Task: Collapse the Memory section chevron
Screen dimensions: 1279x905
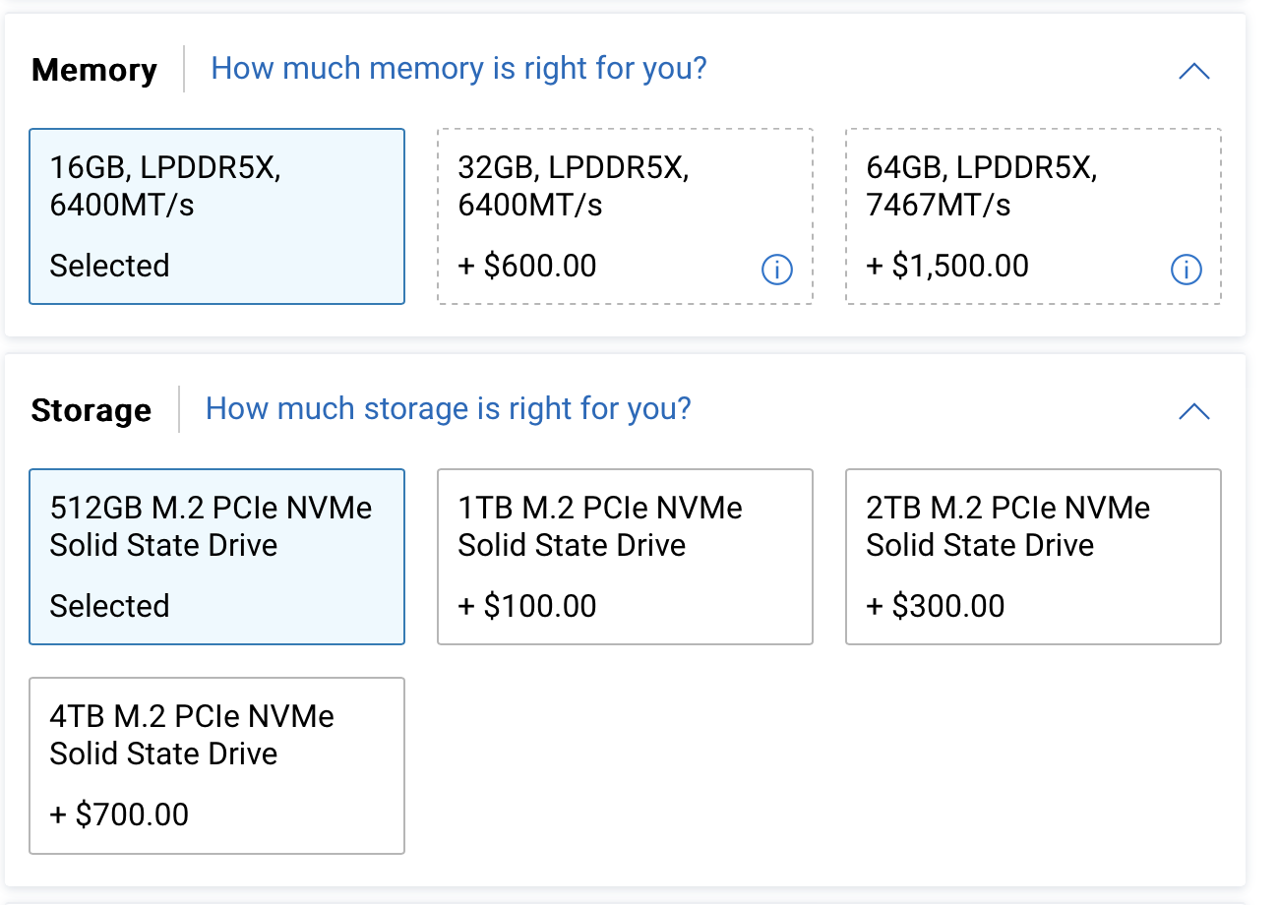Action: [1193, 71]
